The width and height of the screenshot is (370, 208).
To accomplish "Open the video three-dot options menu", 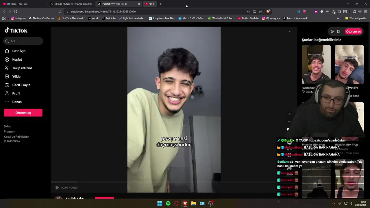I will pos(289,32).
